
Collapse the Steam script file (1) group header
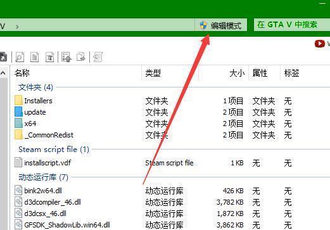coord(54,150)
